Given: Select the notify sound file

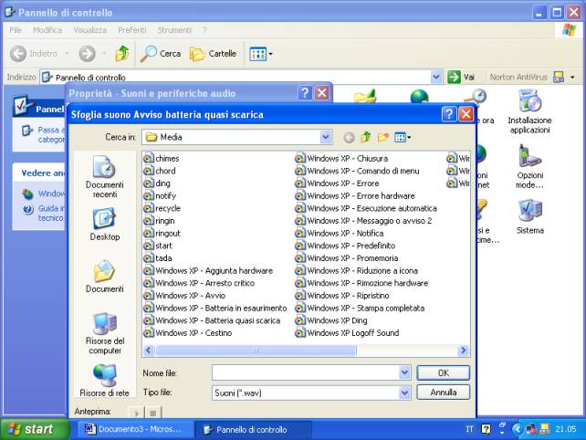Looking at the screenshot, I should [x=160, y=196].
